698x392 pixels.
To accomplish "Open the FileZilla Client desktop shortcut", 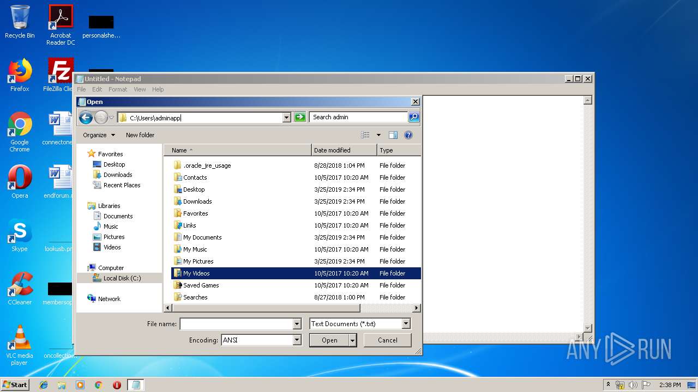I will (59, 75).
